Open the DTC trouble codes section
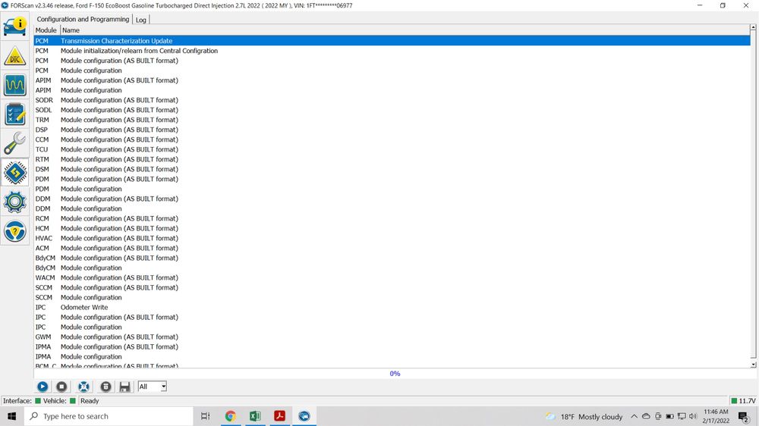The image size is (759, 426). tap(15, 56)
